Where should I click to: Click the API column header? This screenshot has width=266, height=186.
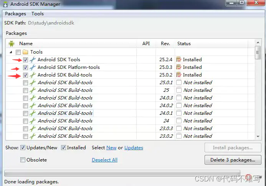coord(146,44)
